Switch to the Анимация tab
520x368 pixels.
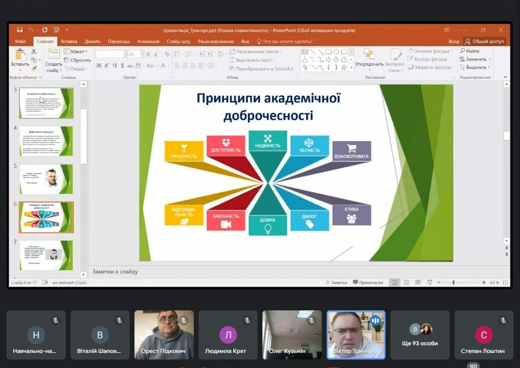[x=148, y=41]
